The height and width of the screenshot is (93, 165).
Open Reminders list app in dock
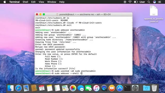57,88
